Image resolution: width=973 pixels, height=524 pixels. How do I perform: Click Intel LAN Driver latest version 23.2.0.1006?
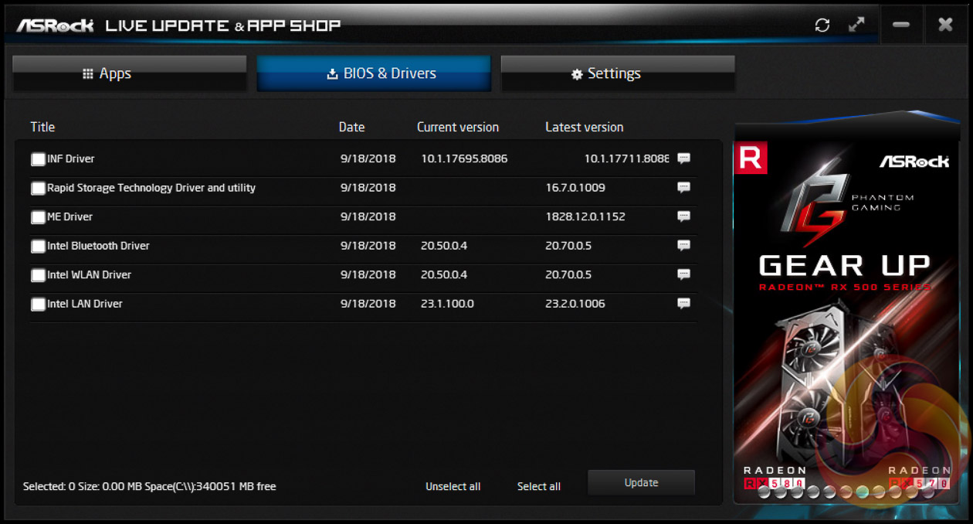575,304
